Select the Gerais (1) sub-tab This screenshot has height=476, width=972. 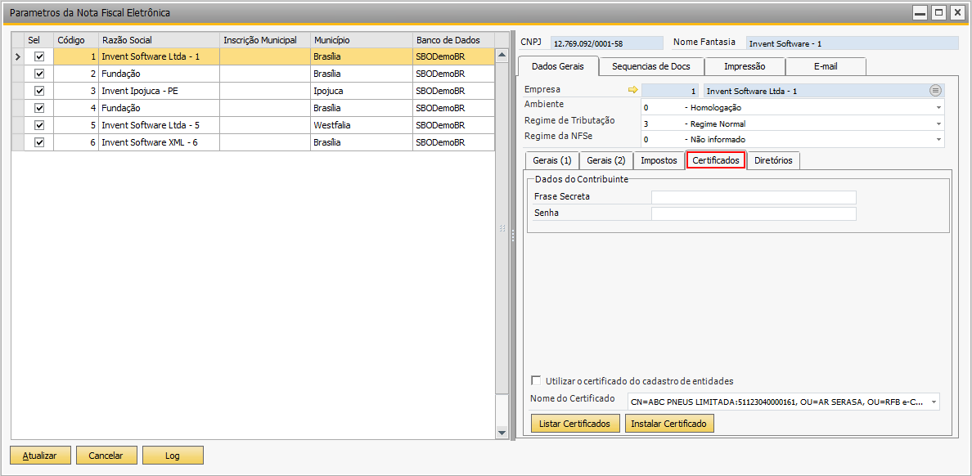(551, 160)
